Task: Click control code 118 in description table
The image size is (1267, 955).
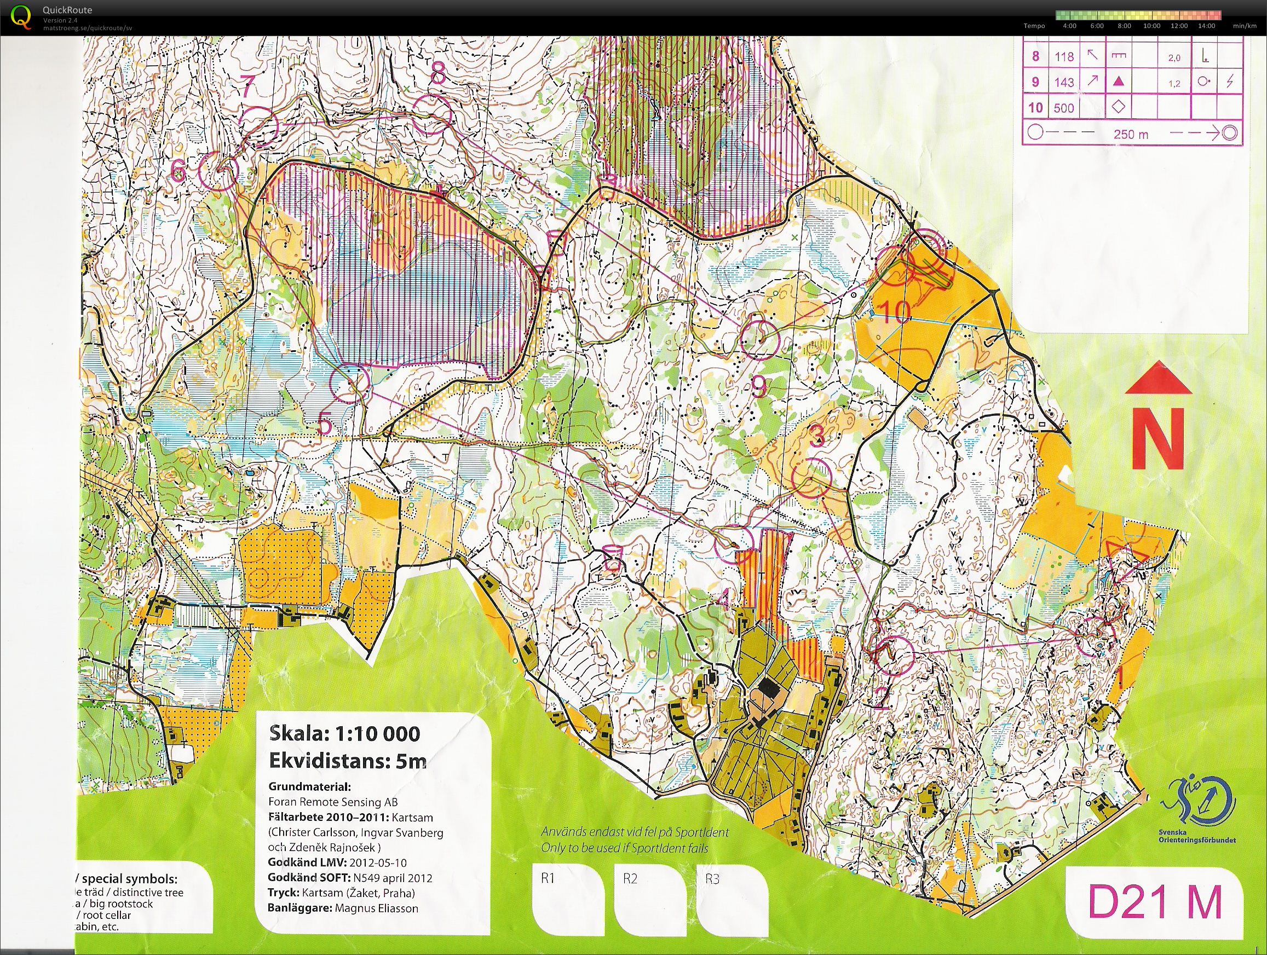Action: (x=1064, y=56)
